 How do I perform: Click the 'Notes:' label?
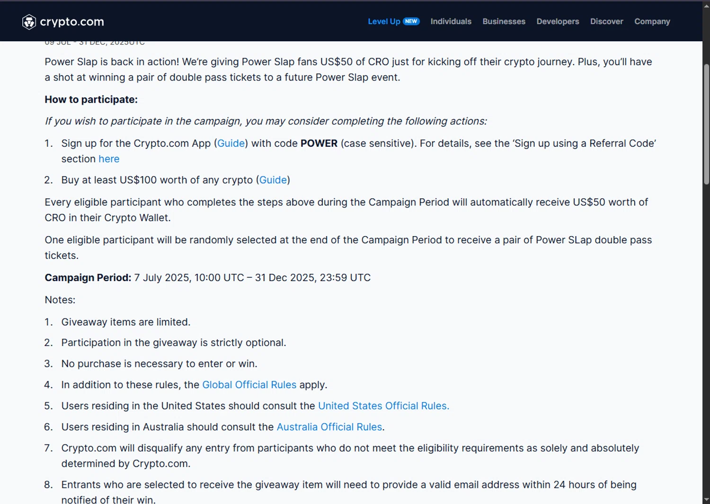point(60,300)
